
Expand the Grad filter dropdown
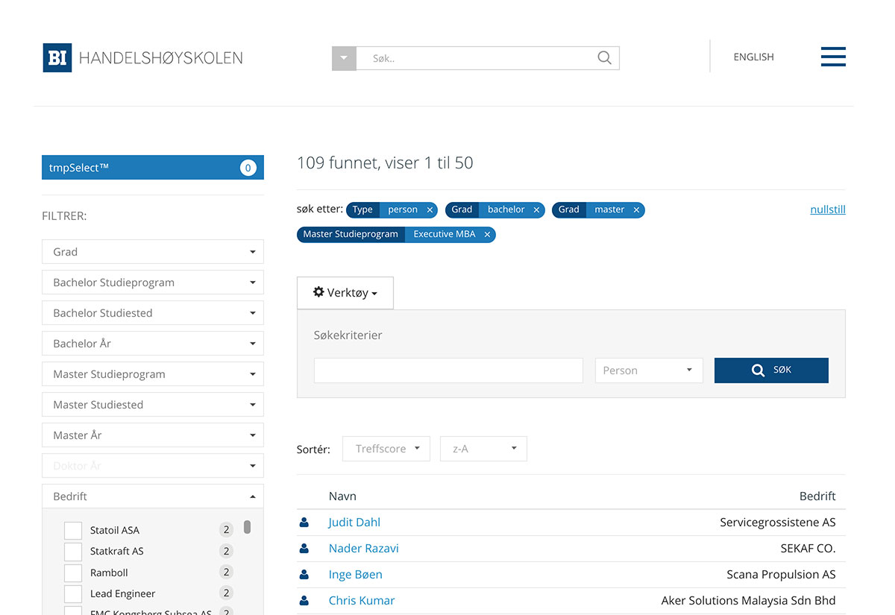153,252
